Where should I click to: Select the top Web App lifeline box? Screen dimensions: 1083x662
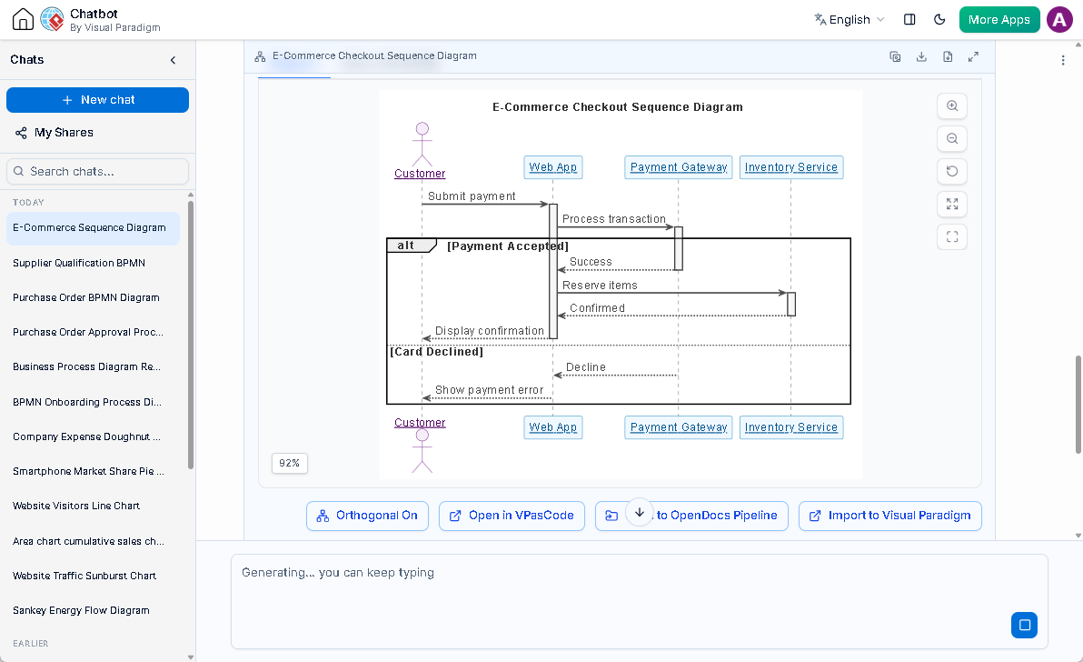click(x=552, y=167)
